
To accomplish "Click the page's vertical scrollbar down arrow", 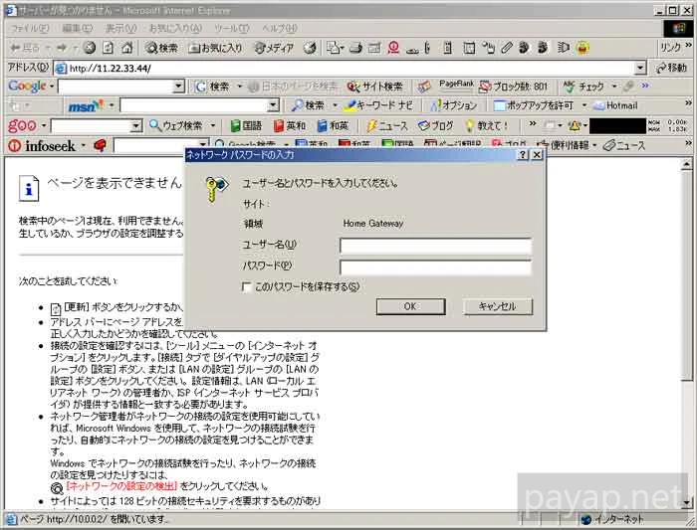I will (687, 503).
